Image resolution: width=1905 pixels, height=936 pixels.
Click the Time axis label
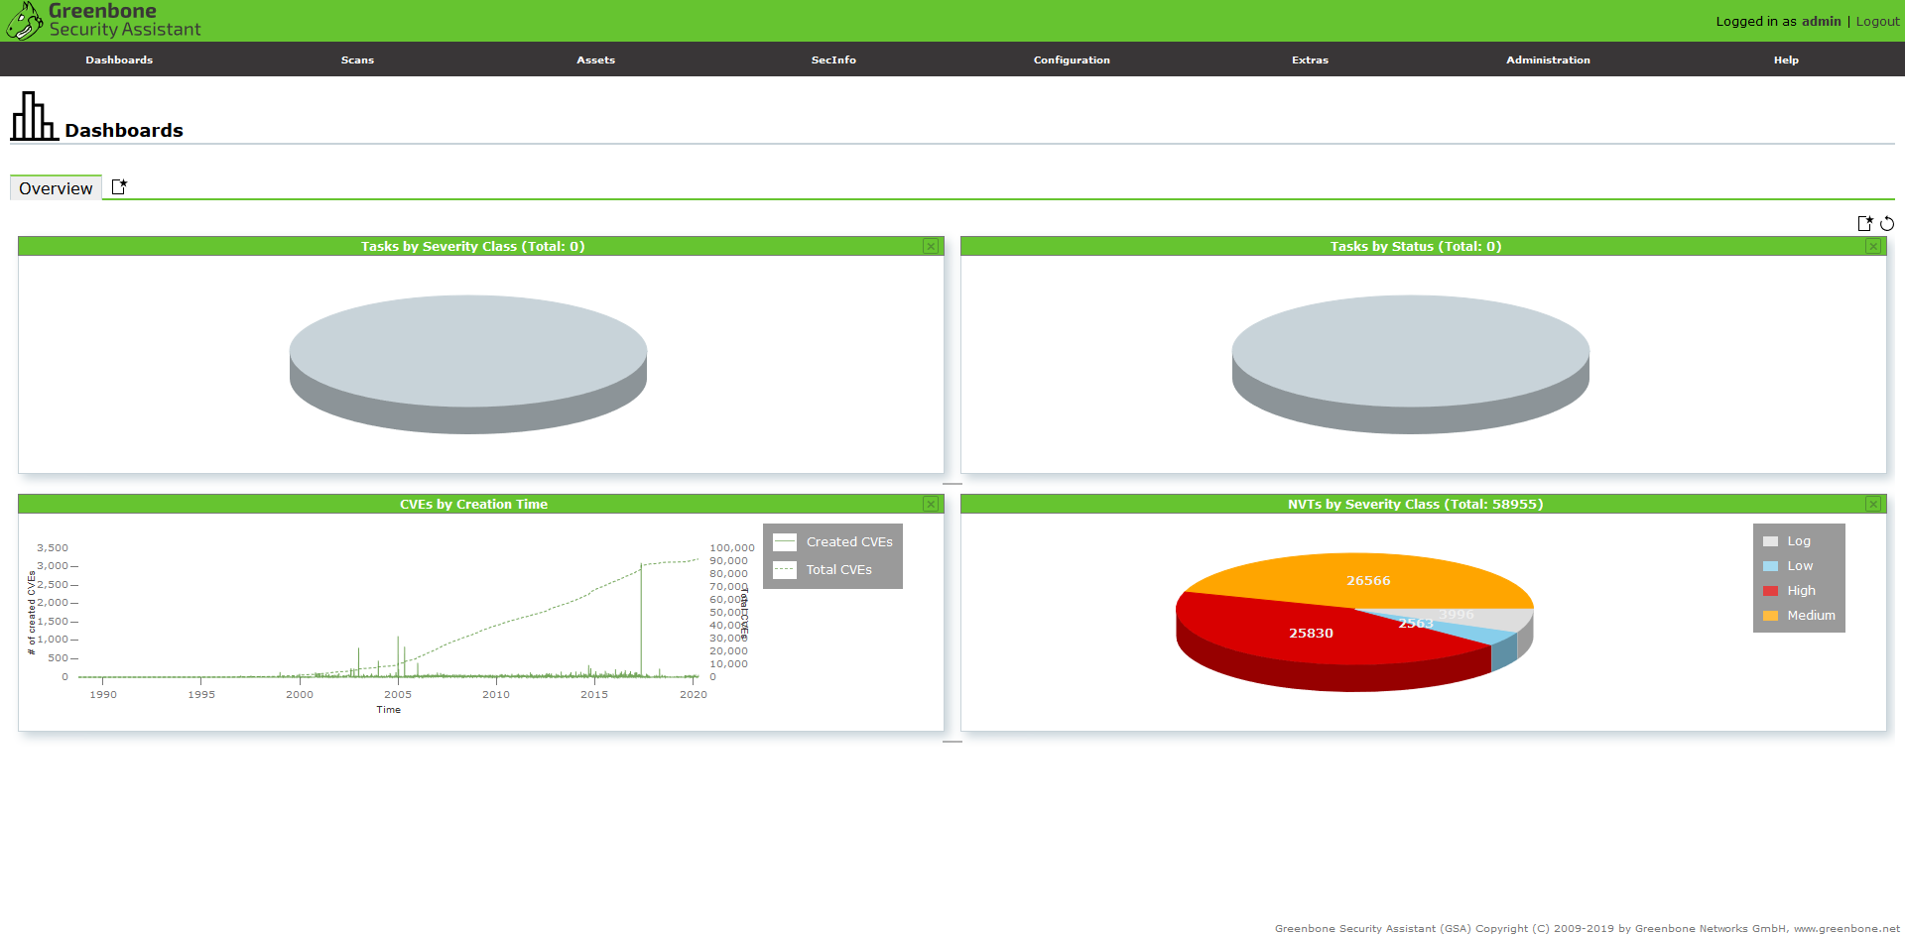[389, 710]
